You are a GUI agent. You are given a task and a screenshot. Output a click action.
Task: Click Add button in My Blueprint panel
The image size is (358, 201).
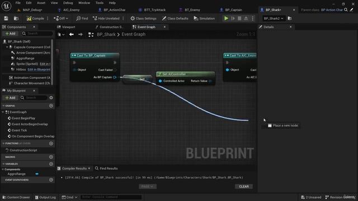pyautogui.click(x=10, y=98)
